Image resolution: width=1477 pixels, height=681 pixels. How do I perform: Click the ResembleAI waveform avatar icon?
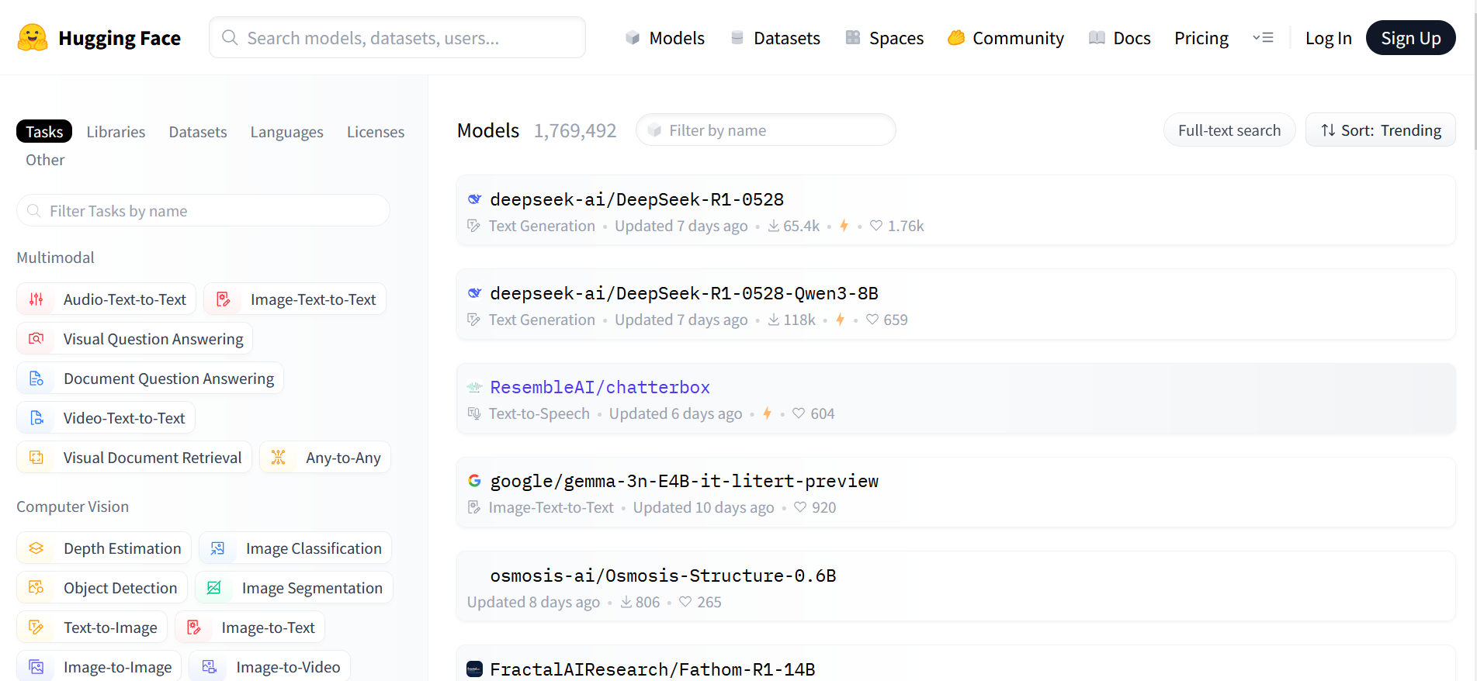[474, 387]
